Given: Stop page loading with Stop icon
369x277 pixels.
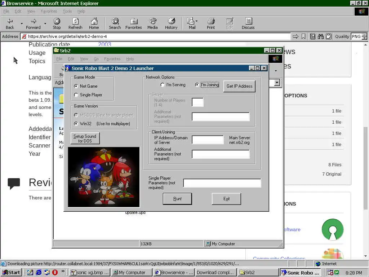Looking at the screenshot, I should coord(57,23).
